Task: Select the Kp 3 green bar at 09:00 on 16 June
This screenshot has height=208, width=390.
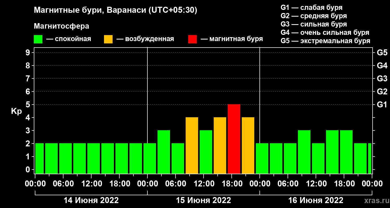Action: pos(304,152)
